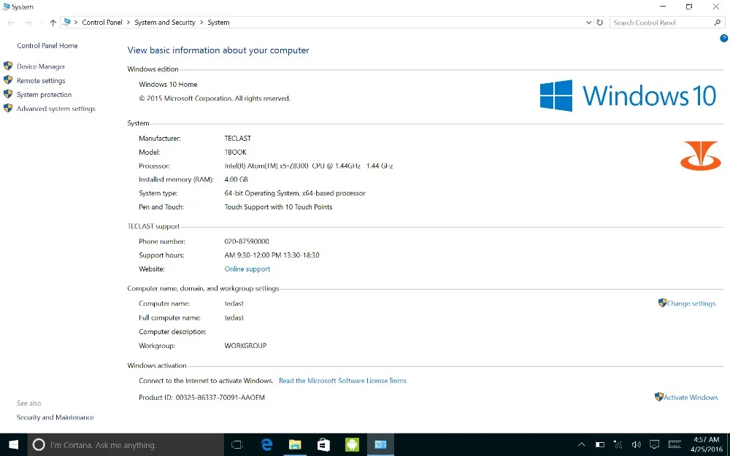Click the Cortana circle icon
Image resolution: width=730 pixels, height=456 pixels.
tap(39, 445)
